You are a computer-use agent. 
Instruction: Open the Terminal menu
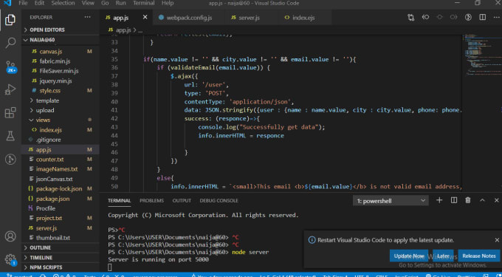coord(144,3)
